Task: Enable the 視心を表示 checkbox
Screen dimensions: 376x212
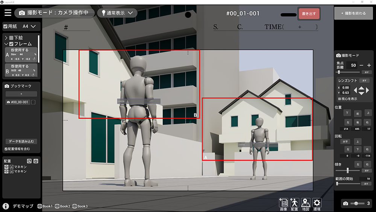Action: tap(340, 99)
